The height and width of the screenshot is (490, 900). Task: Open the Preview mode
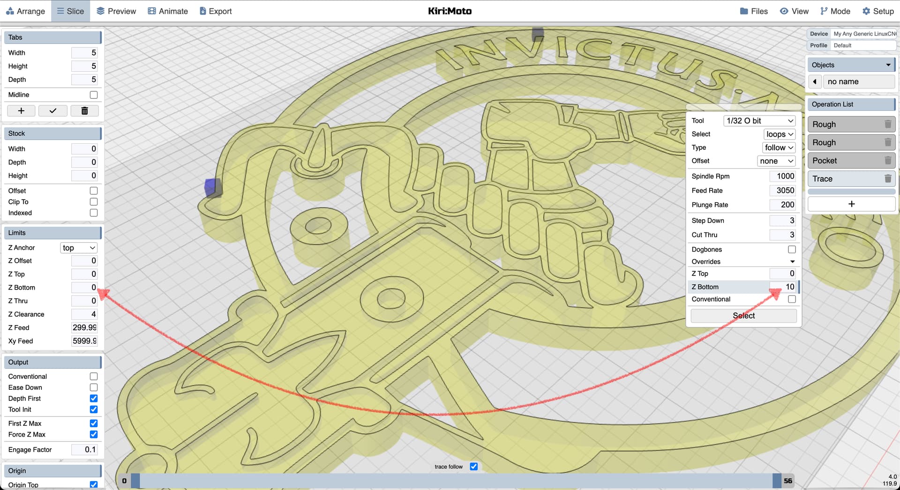coord(116,11)
